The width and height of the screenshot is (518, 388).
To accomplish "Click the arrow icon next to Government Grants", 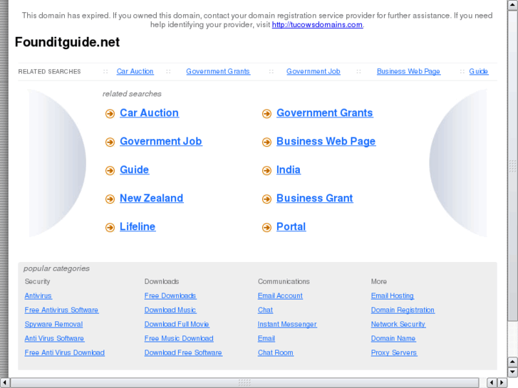I will [266, 114].
